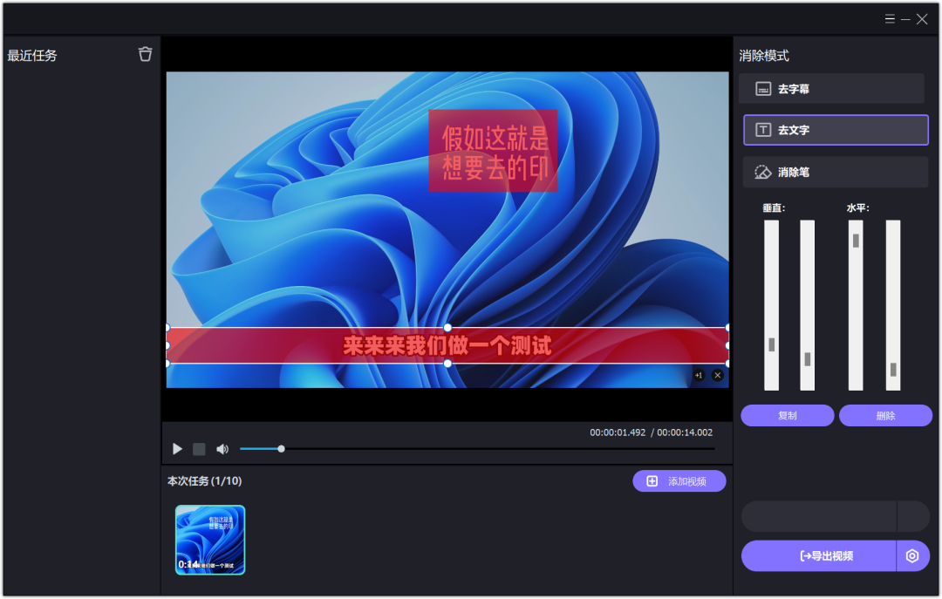The image size is (942, 599).
Task: Open export settings next to 导出视频
Action: coord(912,555)
